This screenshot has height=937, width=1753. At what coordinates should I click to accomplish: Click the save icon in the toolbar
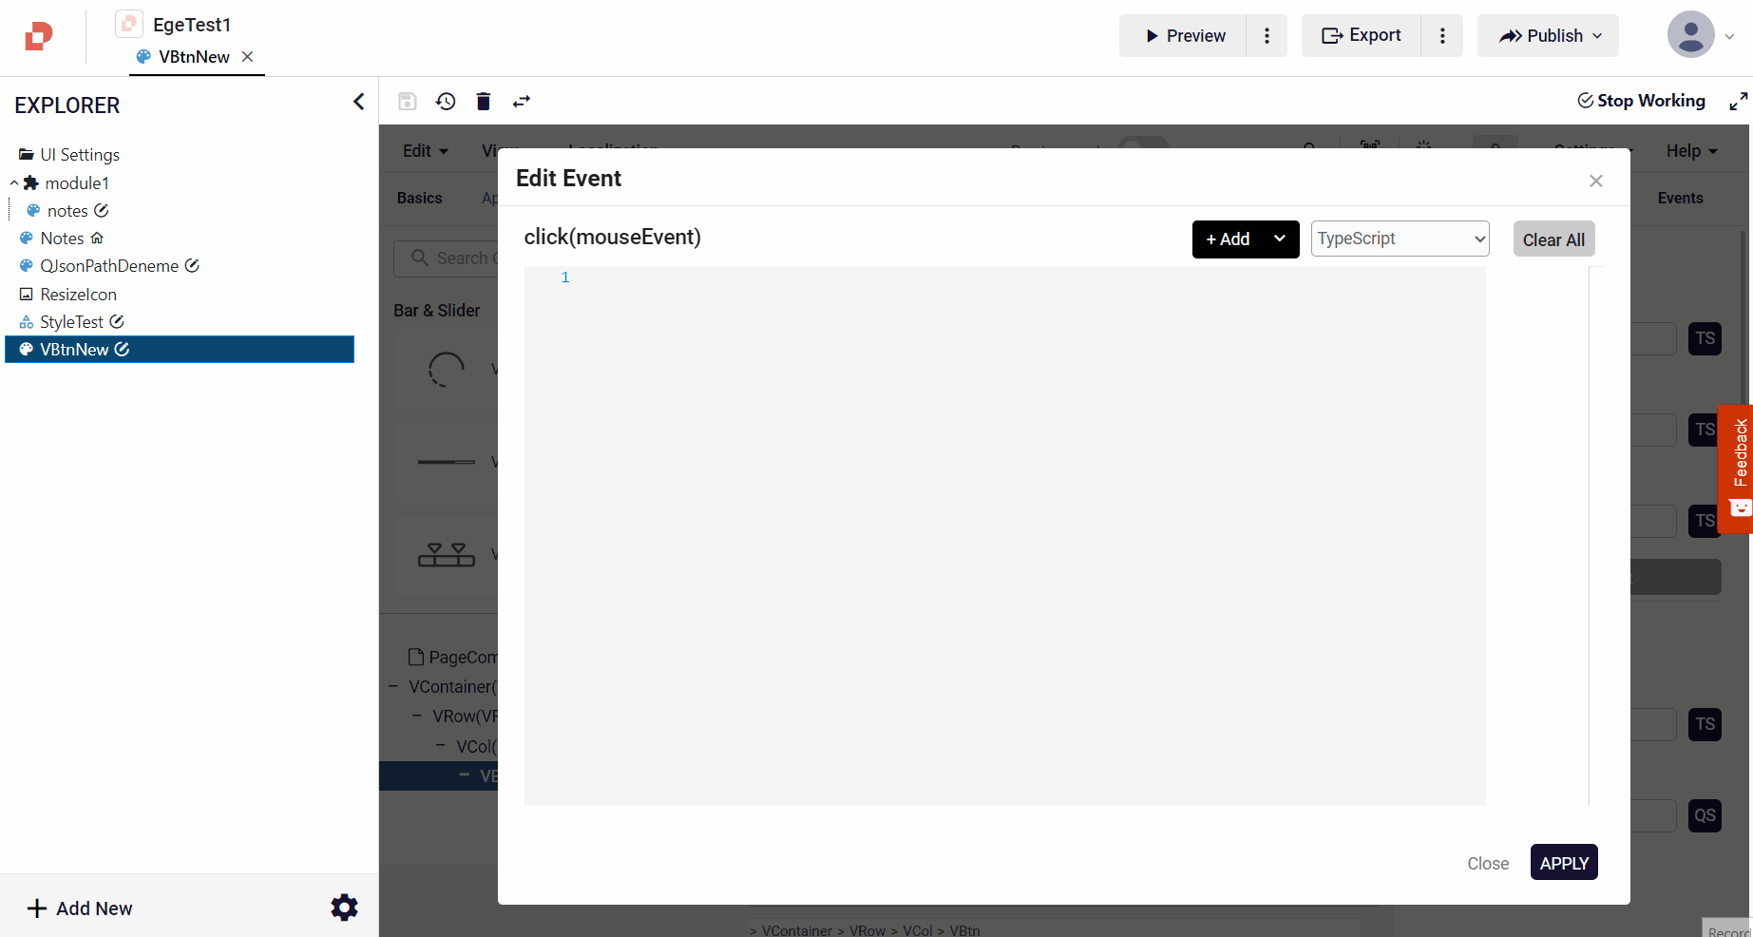407,102
